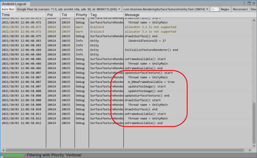The height and width of the screenshot is (158, 257).
Task: Click the Filtering with Priority 'Verbose' status text
Action: [54, 155]
